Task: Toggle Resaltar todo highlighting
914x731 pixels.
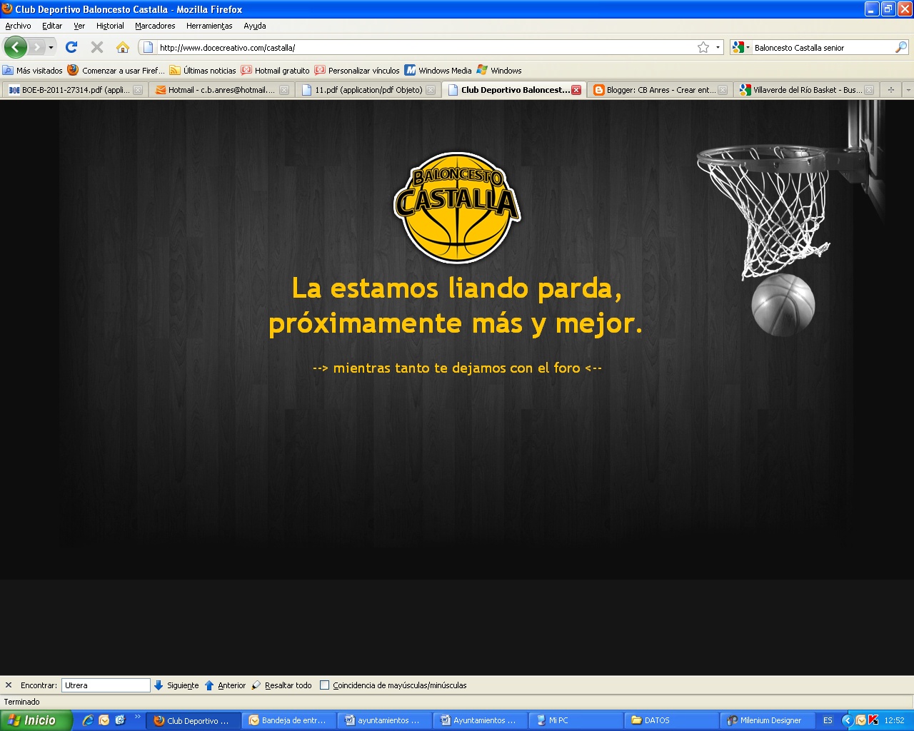Action: coord(281,685)
